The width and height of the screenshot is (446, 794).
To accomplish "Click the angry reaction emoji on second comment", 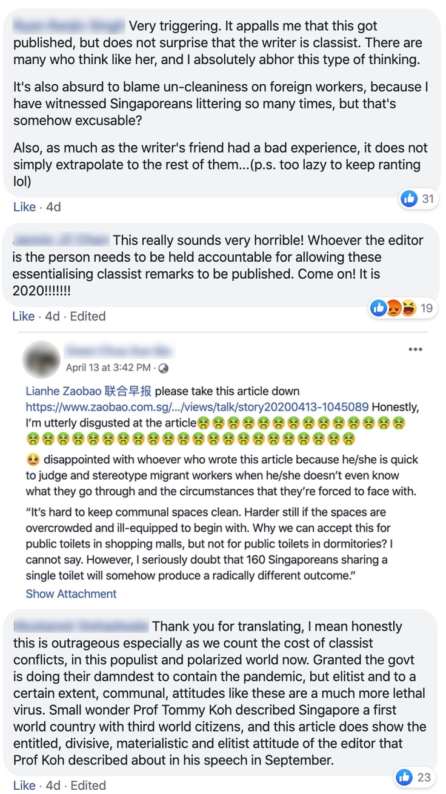I will 394,308.
